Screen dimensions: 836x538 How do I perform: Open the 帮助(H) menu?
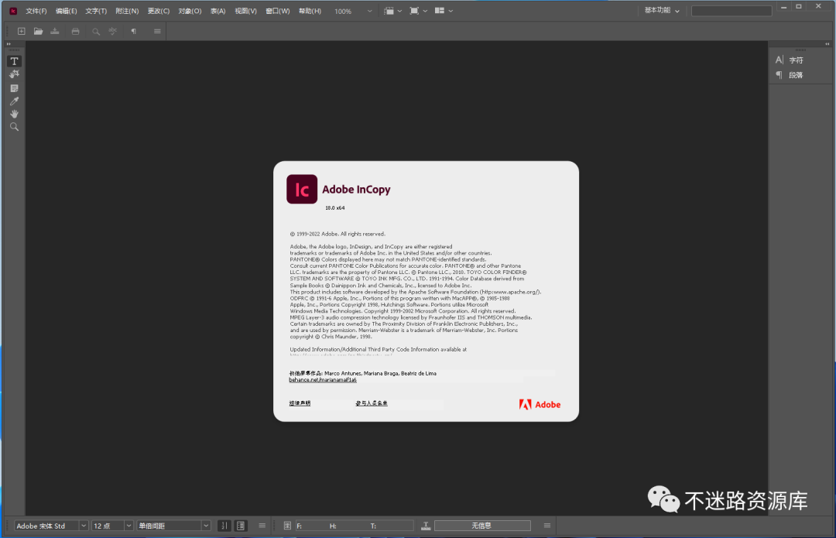point(310,11)
